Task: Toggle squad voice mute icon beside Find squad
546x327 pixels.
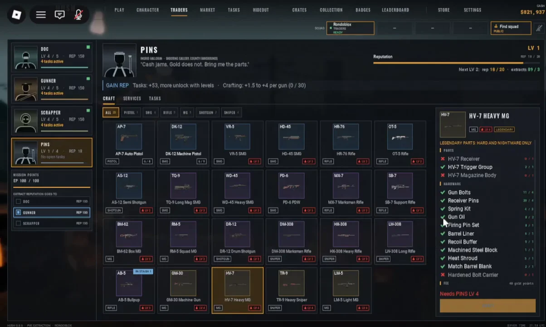Action: [539, 28]
